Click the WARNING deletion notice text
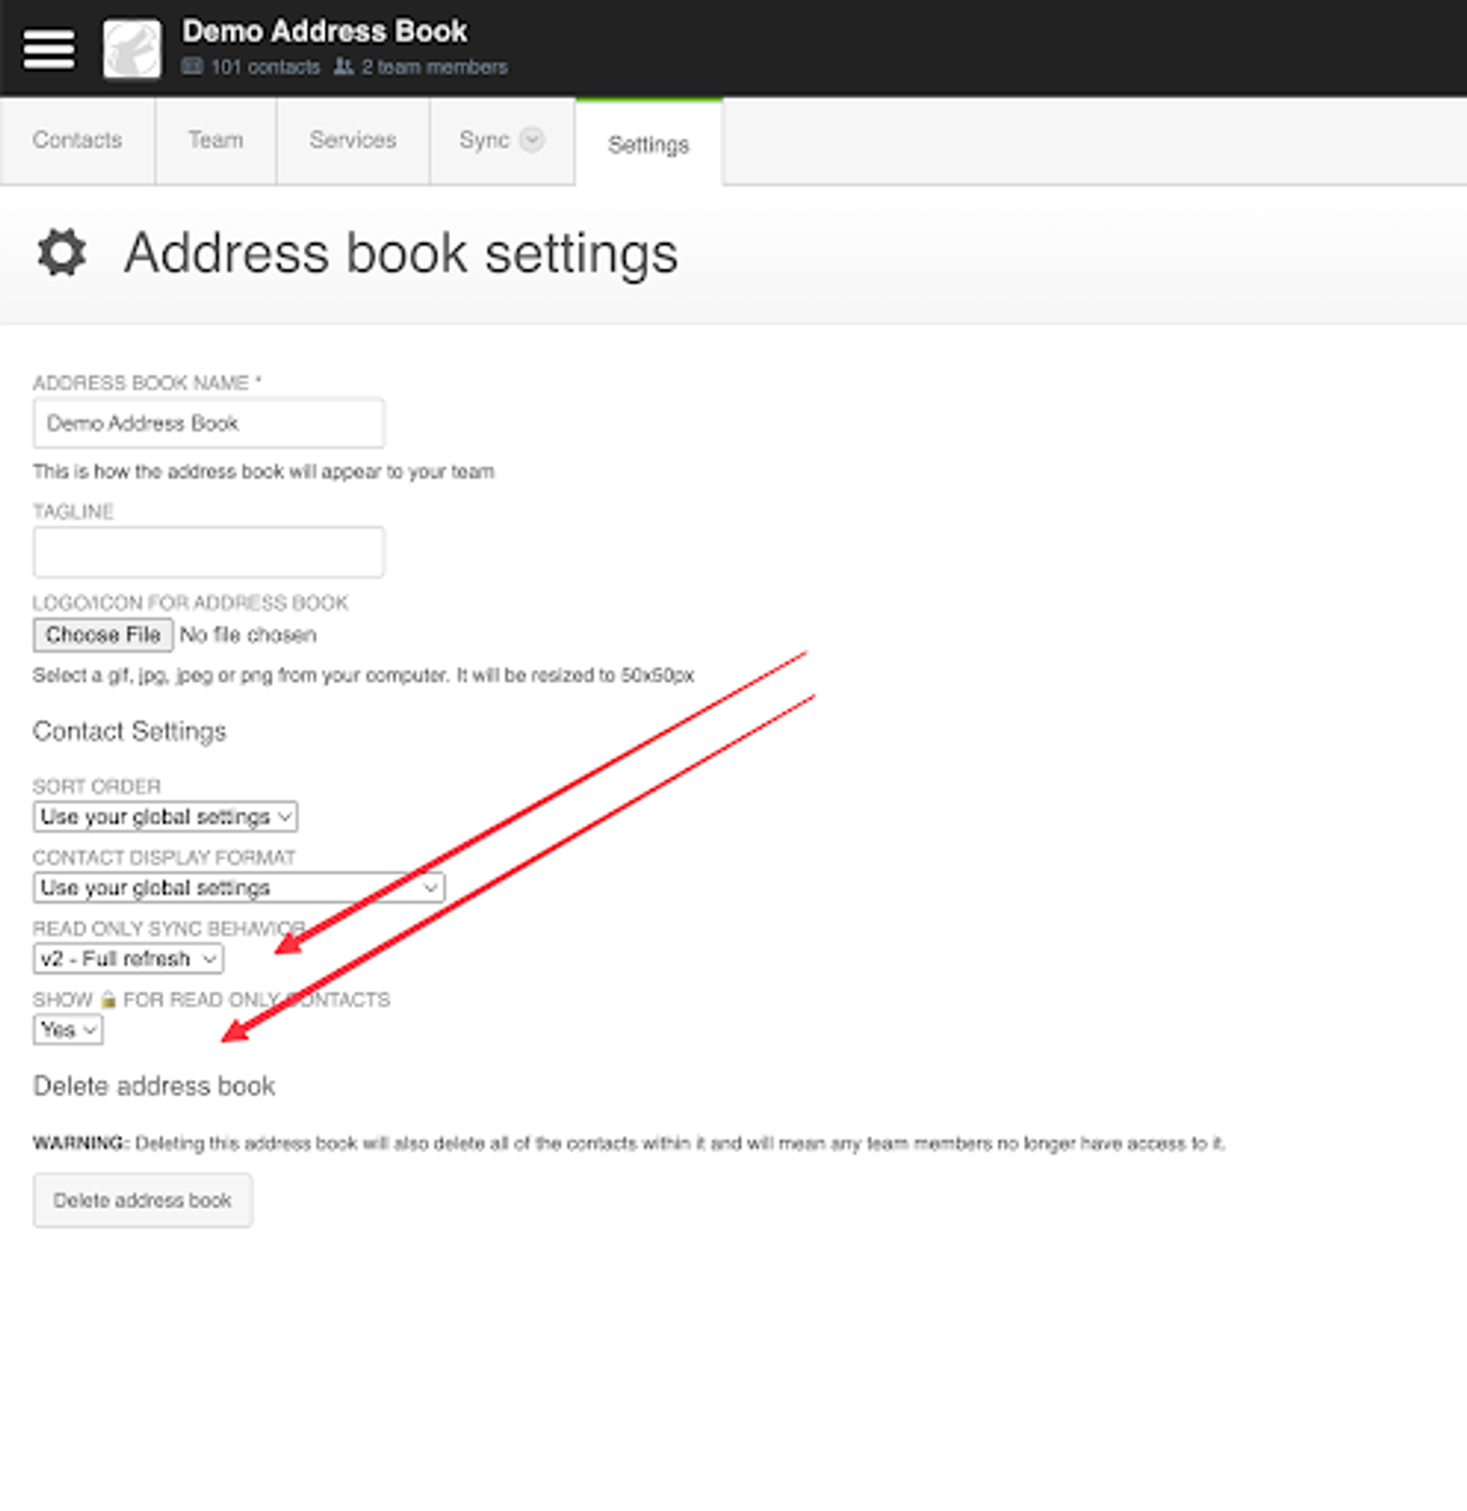Screen dimensions: 1467x1511 pyautogui.click(x=629, y=1143)
